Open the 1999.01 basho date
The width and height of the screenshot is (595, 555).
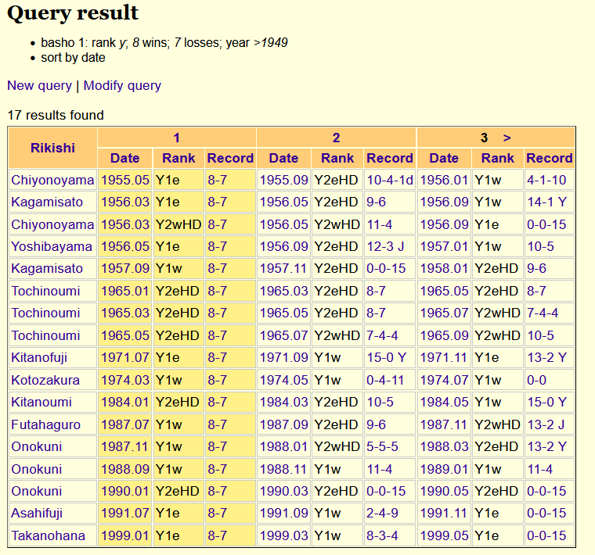124,535
